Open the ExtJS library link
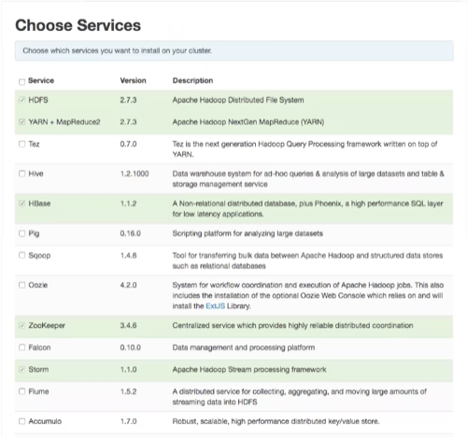The height and width of the screenshot is (437, 467). [215, 306]
